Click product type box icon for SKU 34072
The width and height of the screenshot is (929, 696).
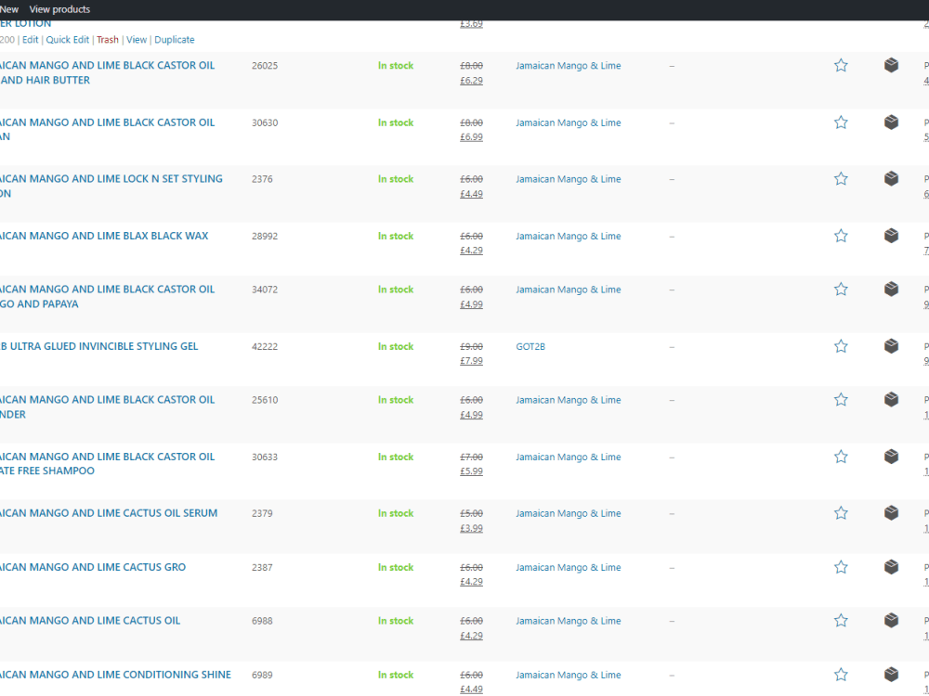coord(891,289)
